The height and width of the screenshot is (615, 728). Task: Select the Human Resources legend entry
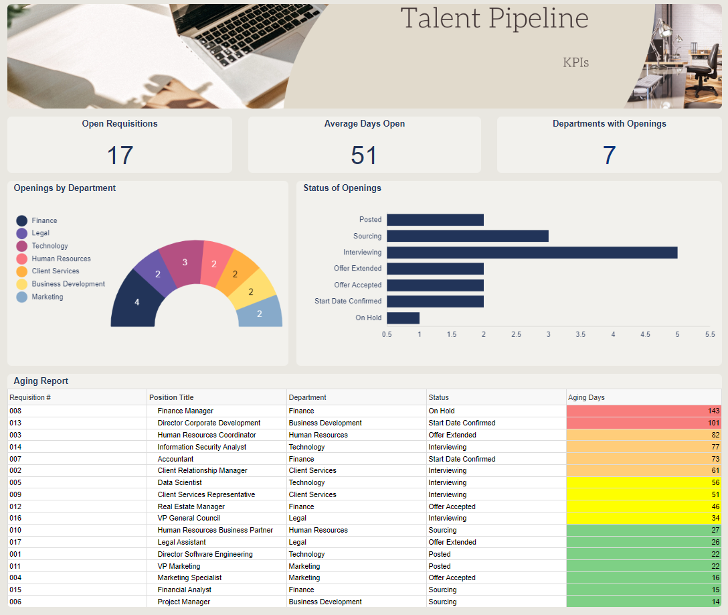(54, 259)
